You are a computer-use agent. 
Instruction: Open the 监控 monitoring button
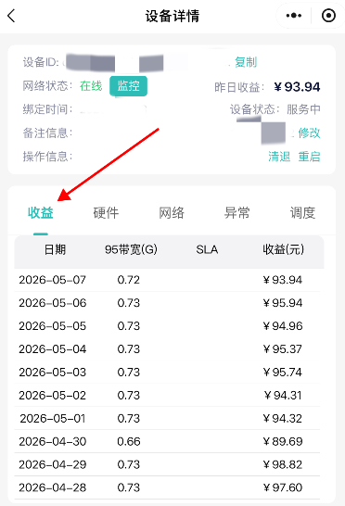[x=128, y=86]
